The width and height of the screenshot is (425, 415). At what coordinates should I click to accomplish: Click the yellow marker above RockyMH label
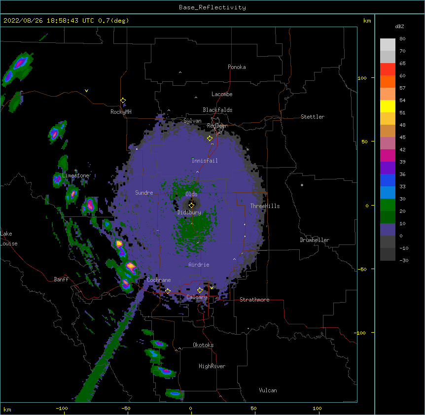[123, 101]
